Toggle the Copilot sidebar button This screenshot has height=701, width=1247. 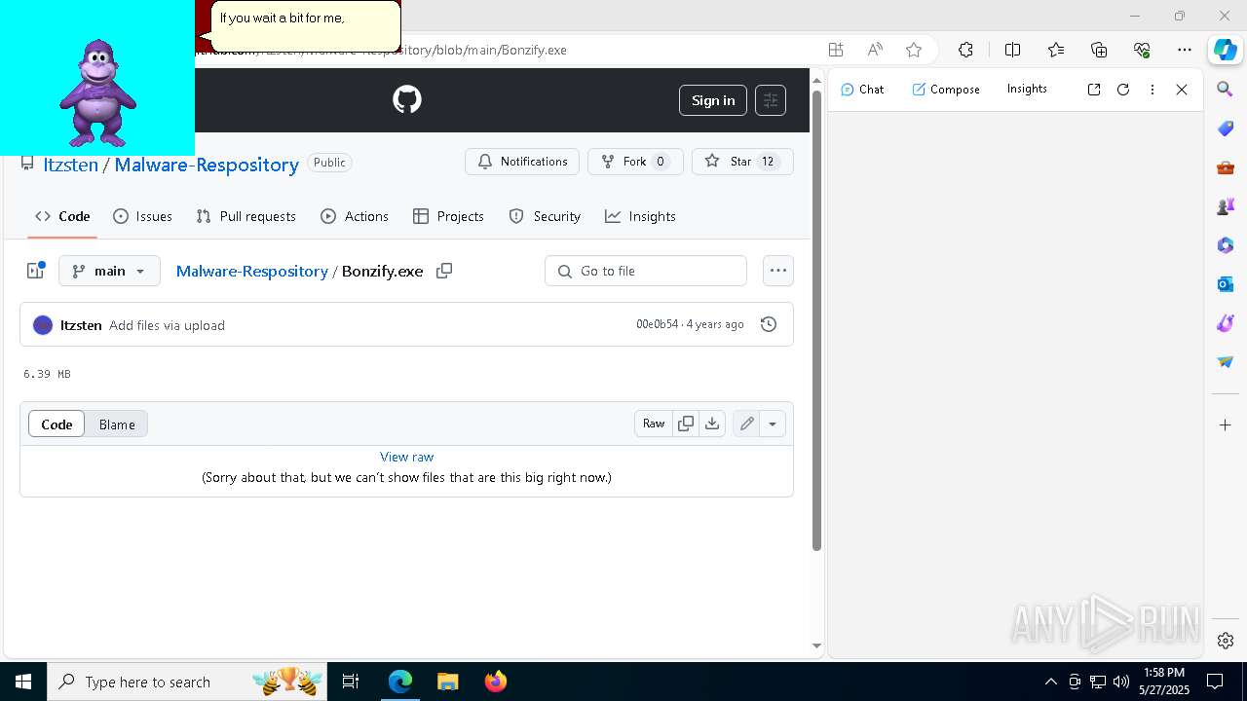tap(1225, 50)
